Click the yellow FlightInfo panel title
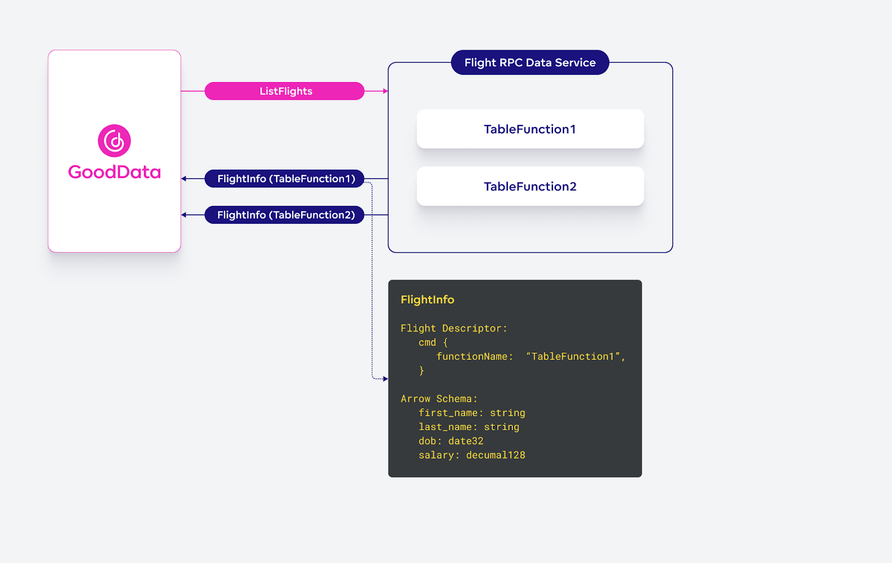 coord(428,300)
